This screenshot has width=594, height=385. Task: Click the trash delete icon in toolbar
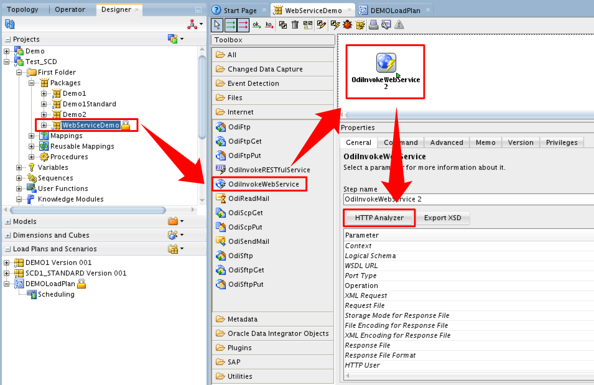point(295,25)
